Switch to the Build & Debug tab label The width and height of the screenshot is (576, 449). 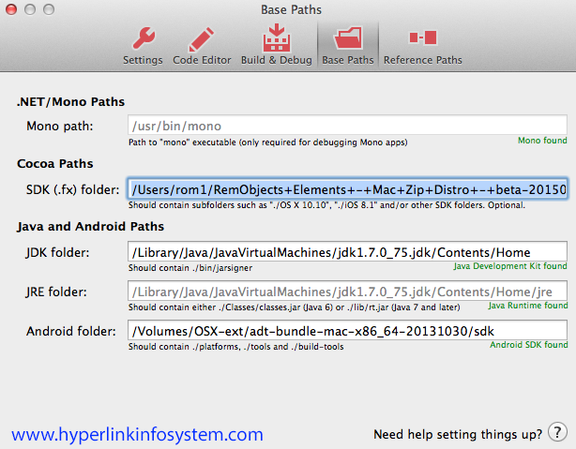[x=276, y=60]
